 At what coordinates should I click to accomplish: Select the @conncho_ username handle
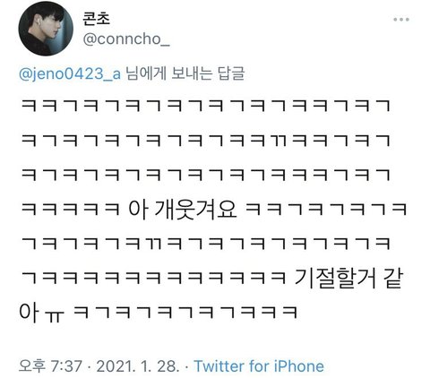(126, 39)
